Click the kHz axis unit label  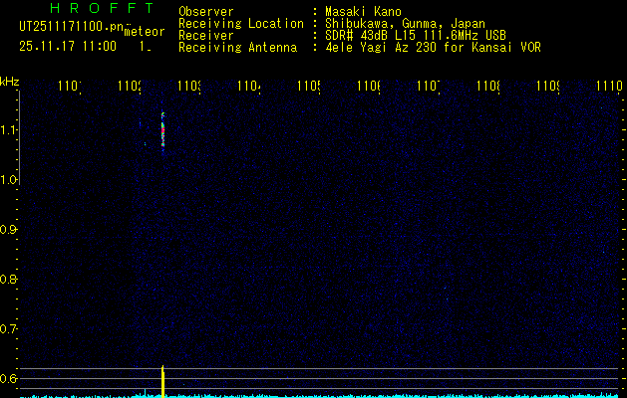click(10, 82)
